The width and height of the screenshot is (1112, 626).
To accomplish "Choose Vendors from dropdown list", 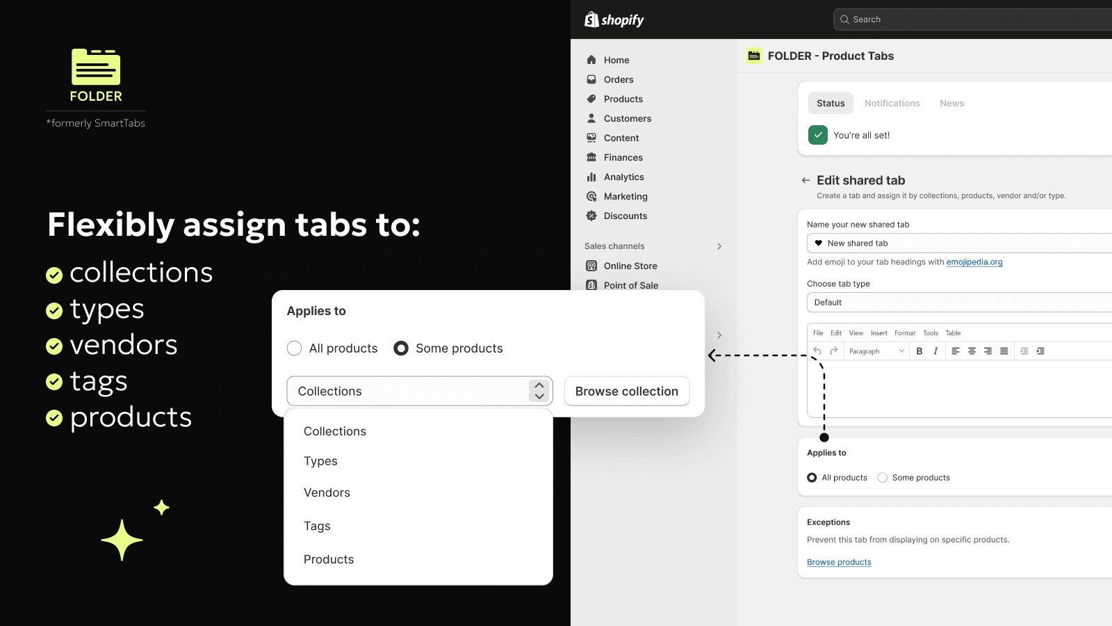I will click(x=327, y=492).
